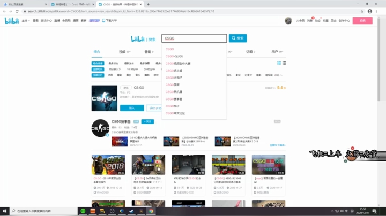Open Steam from the taskbar

click(131, 211)
